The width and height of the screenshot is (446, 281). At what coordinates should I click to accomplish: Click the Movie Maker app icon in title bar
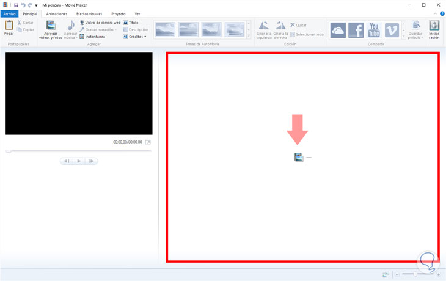[x=5, y=5]
